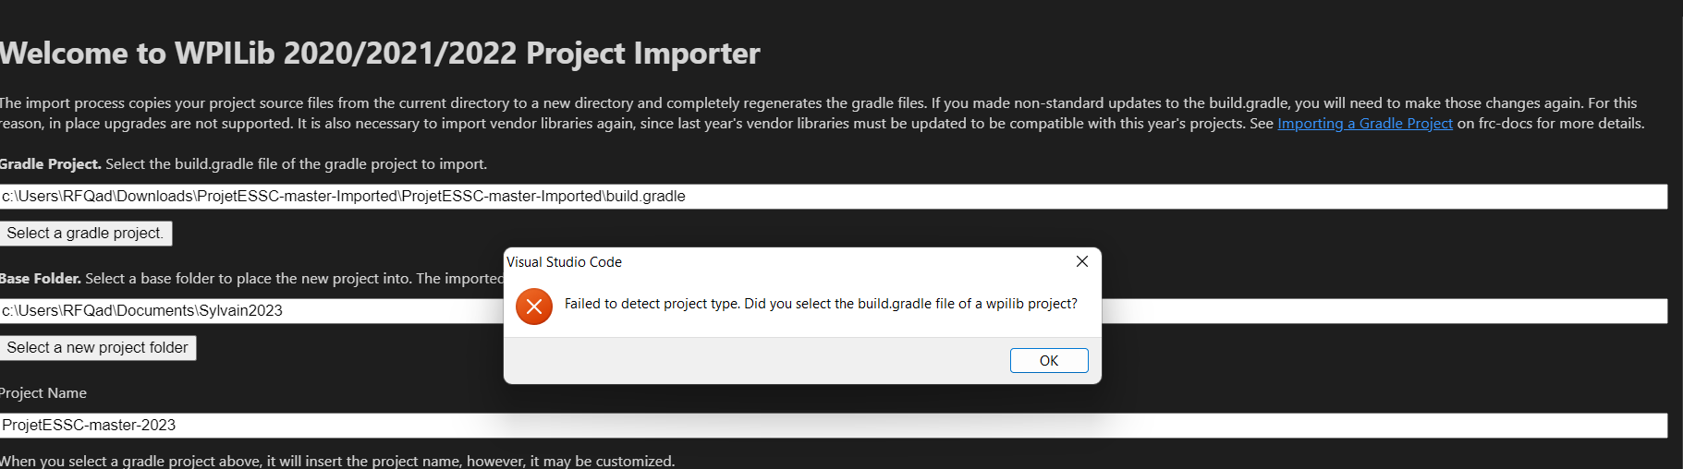Open the Importing a Gradle Project link
Viewport: 1683px width, 469px height.
click(1365, 123)
